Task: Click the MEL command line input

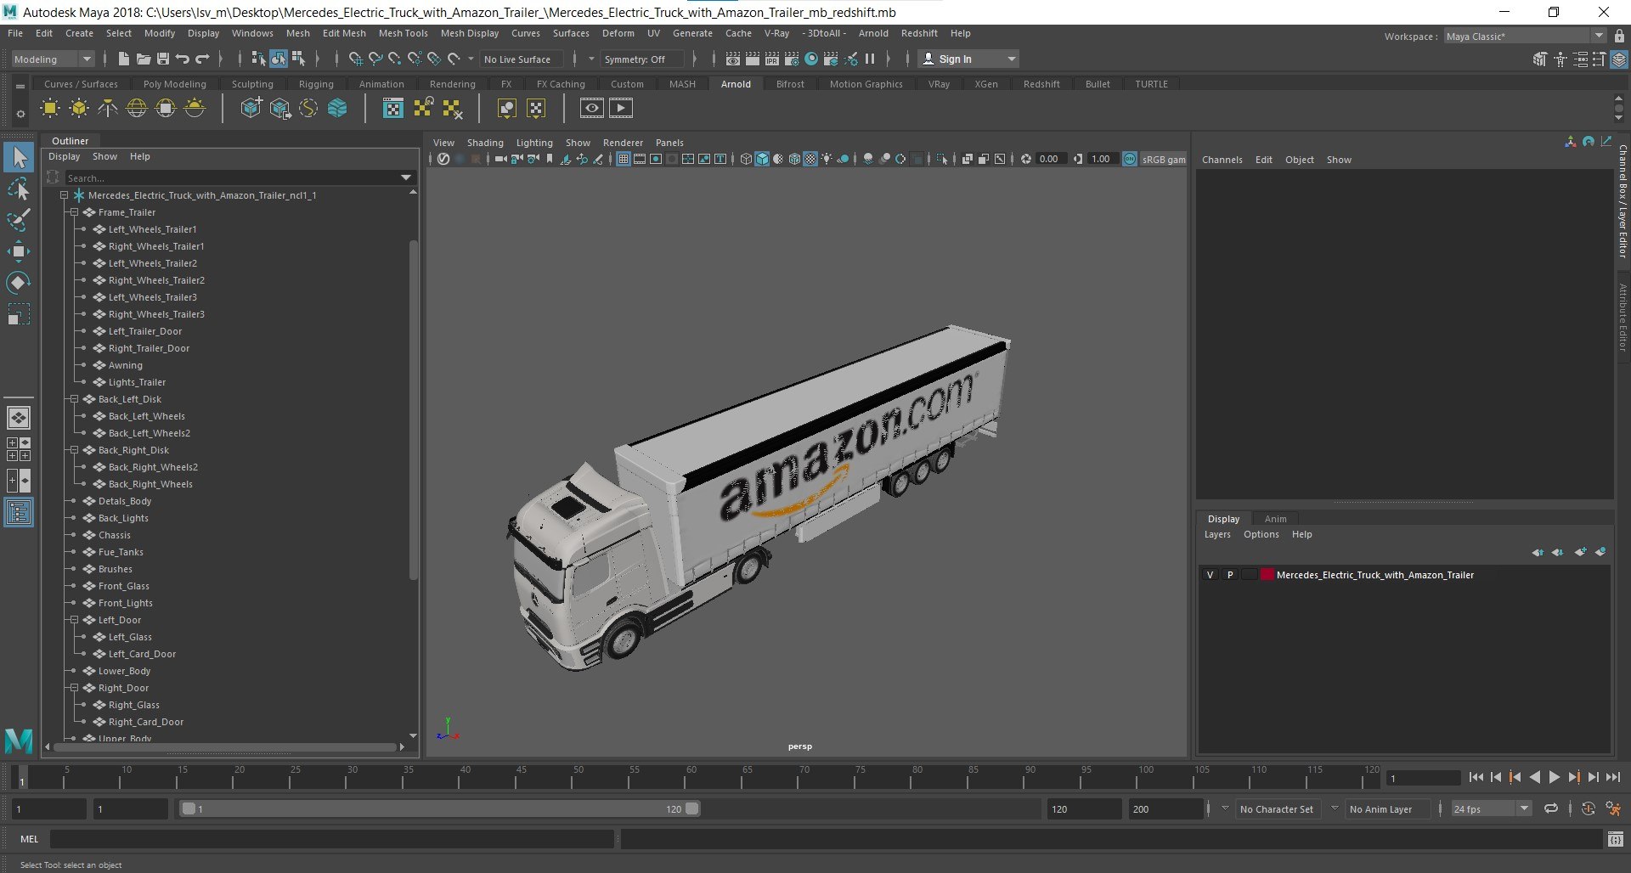Action: coord(331,839)
